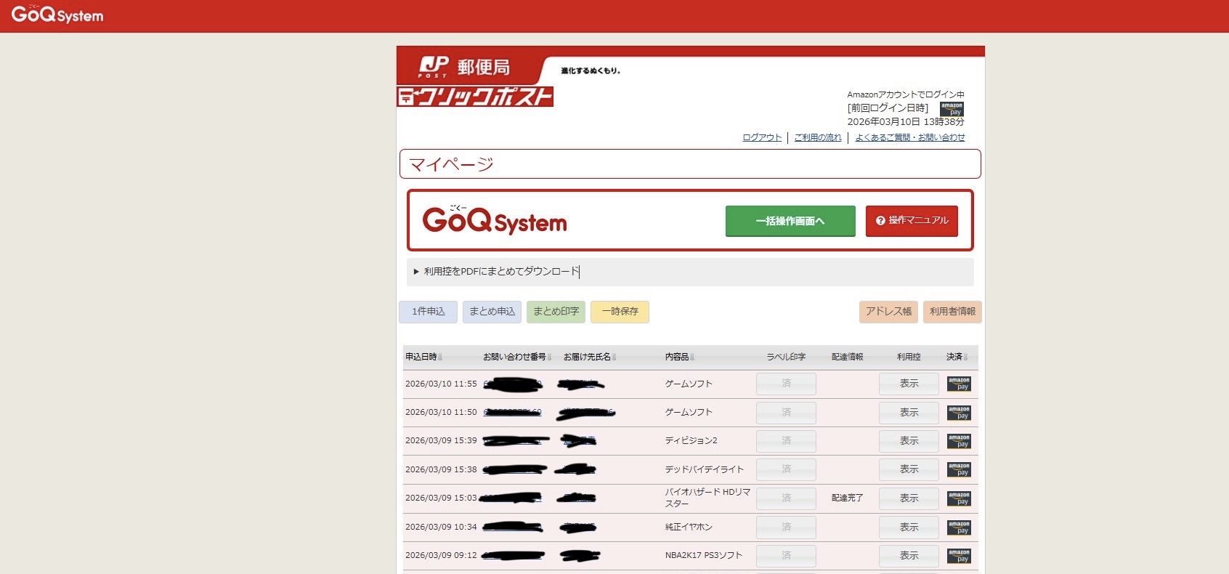The image size is (1229, 574).
Task: Open the 1件申込 tab
Action: [x=428, y=312]
